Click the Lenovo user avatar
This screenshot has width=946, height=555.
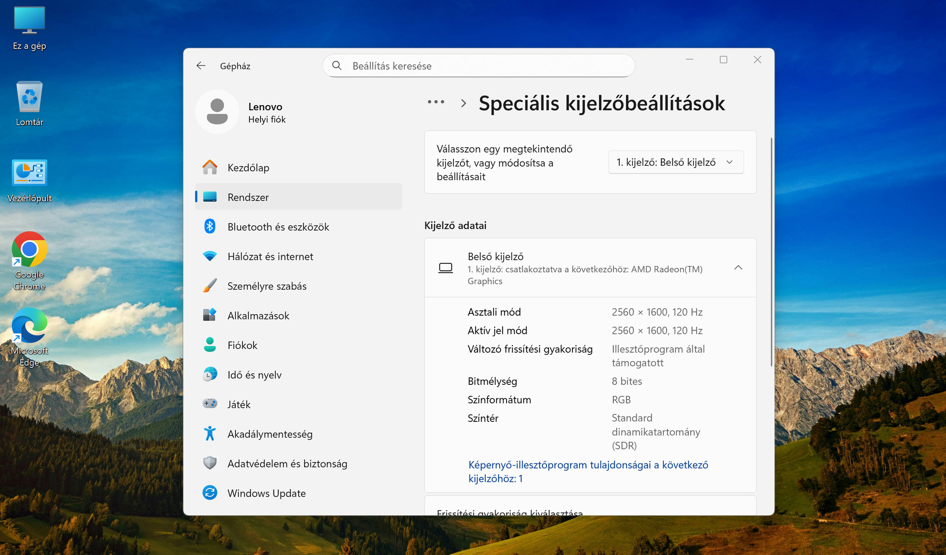pyautogui.click(x=217, y=112)
